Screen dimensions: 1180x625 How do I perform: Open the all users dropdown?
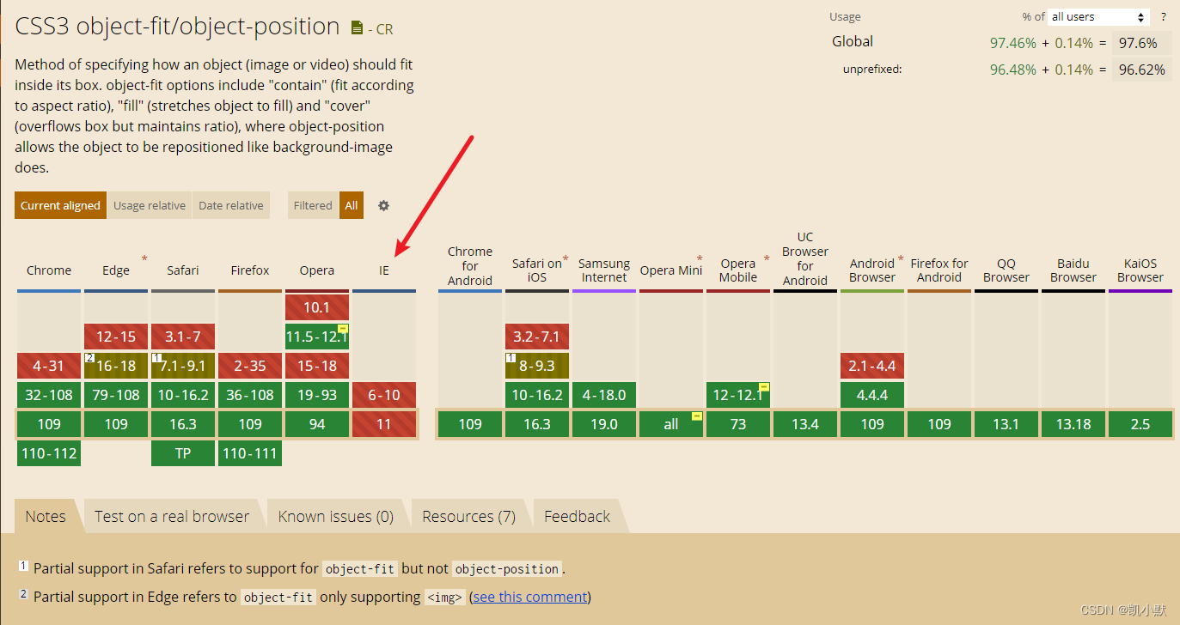pyautogui.click(x=1098, y=17)
